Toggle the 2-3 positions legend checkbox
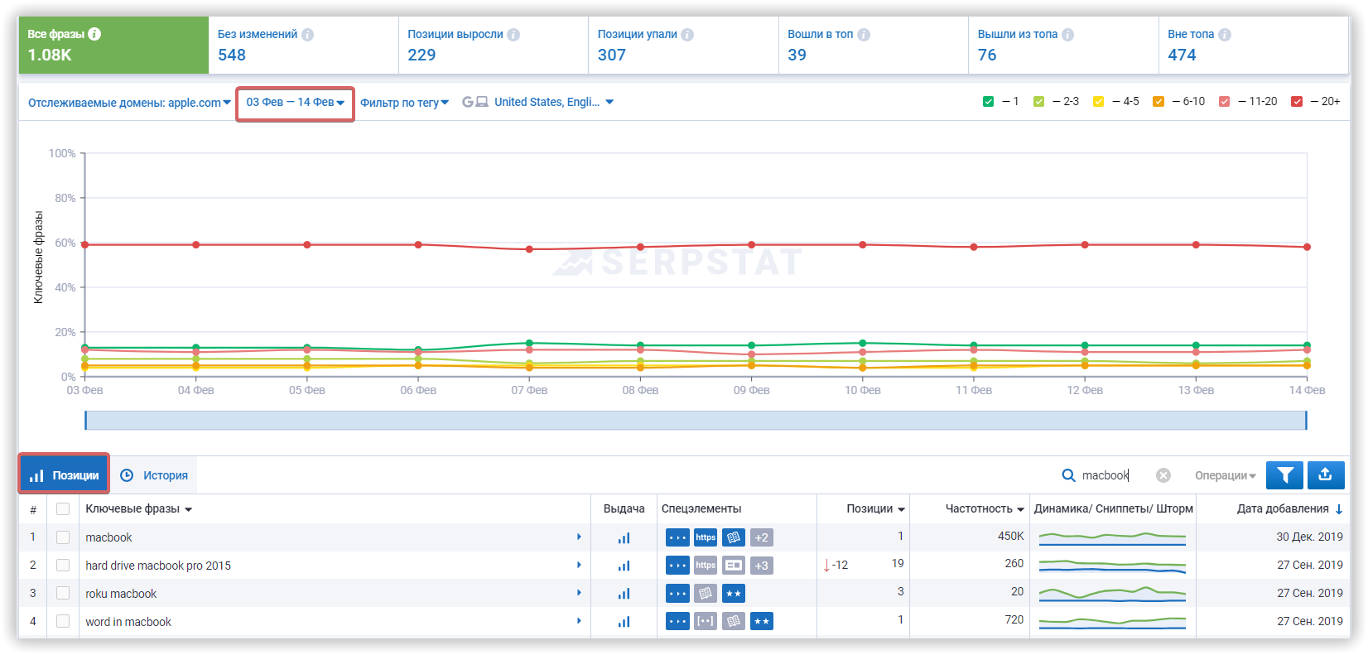Image resolution: width=1368 pixels, height=655 pixels. coord(1039,102)
